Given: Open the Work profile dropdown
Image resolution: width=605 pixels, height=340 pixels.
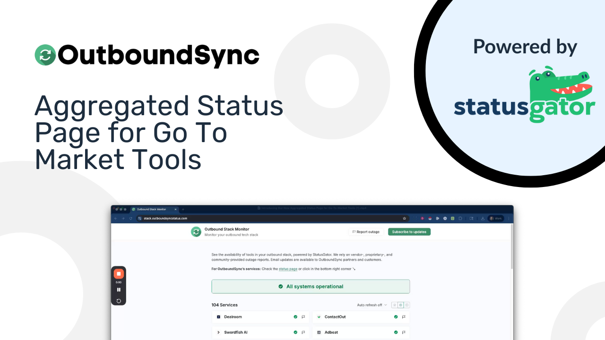Looking at the screenshot, I should pos(495,218).
